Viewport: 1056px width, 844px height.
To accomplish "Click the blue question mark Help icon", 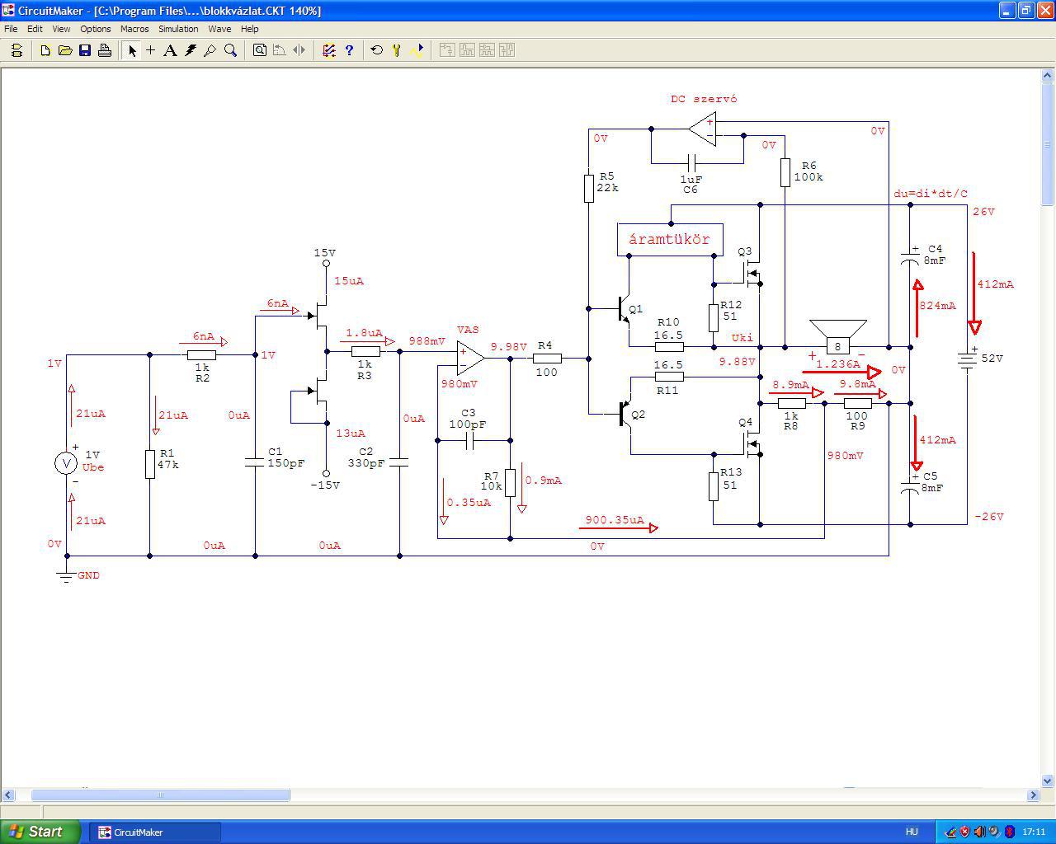I will 349,50.
